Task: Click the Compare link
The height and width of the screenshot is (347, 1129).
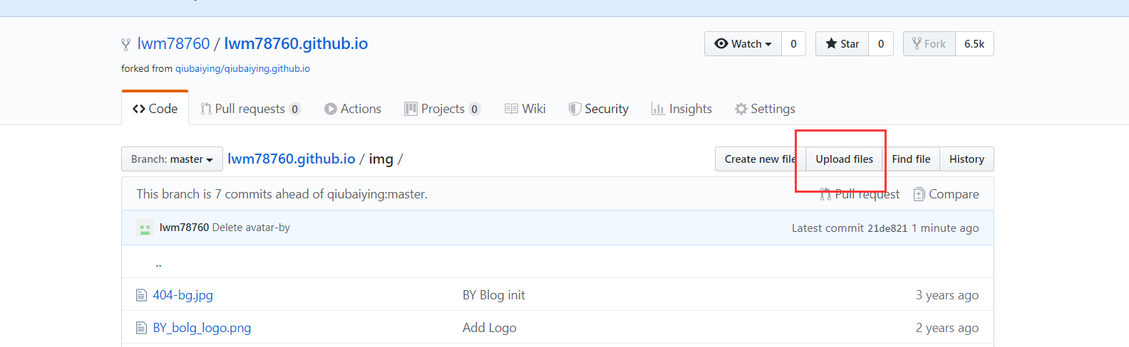Action: coord(946,194)
